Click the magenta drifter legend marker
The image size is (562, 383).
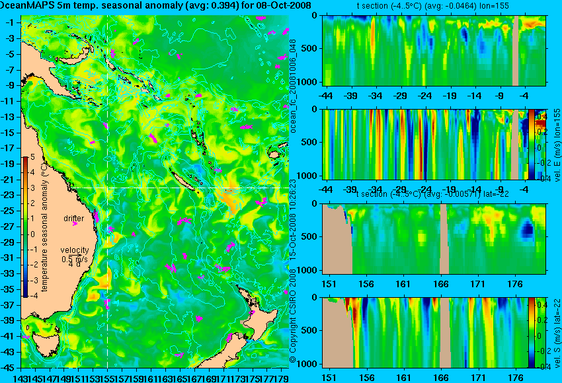pyautogui.click(x=75, y=224)
